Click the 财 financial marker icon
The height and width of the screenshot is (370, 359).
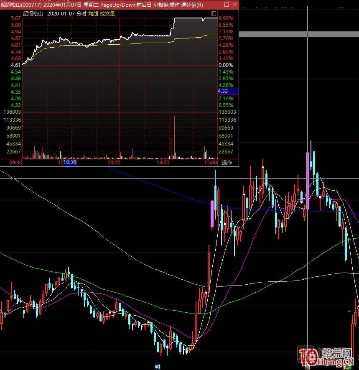pos(158,367)
